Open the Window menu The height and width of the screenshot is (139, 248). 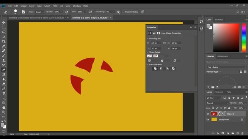(x=77, y=6)
